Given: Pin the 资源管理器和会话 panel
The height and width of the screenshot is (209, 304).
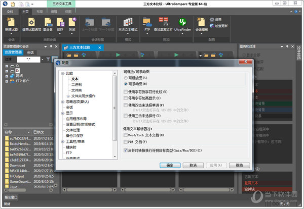Looking at the screenshot, I should pos(51,46).
